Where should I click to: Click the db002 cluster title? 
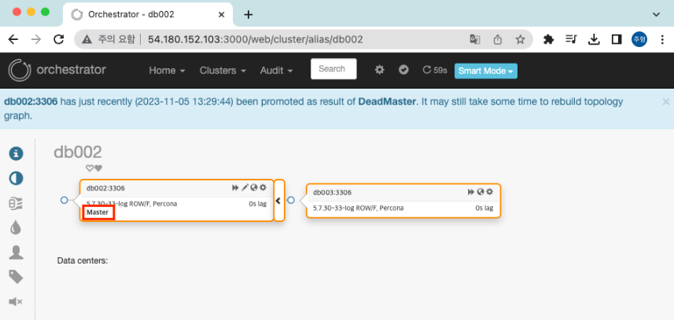[78, 152]
